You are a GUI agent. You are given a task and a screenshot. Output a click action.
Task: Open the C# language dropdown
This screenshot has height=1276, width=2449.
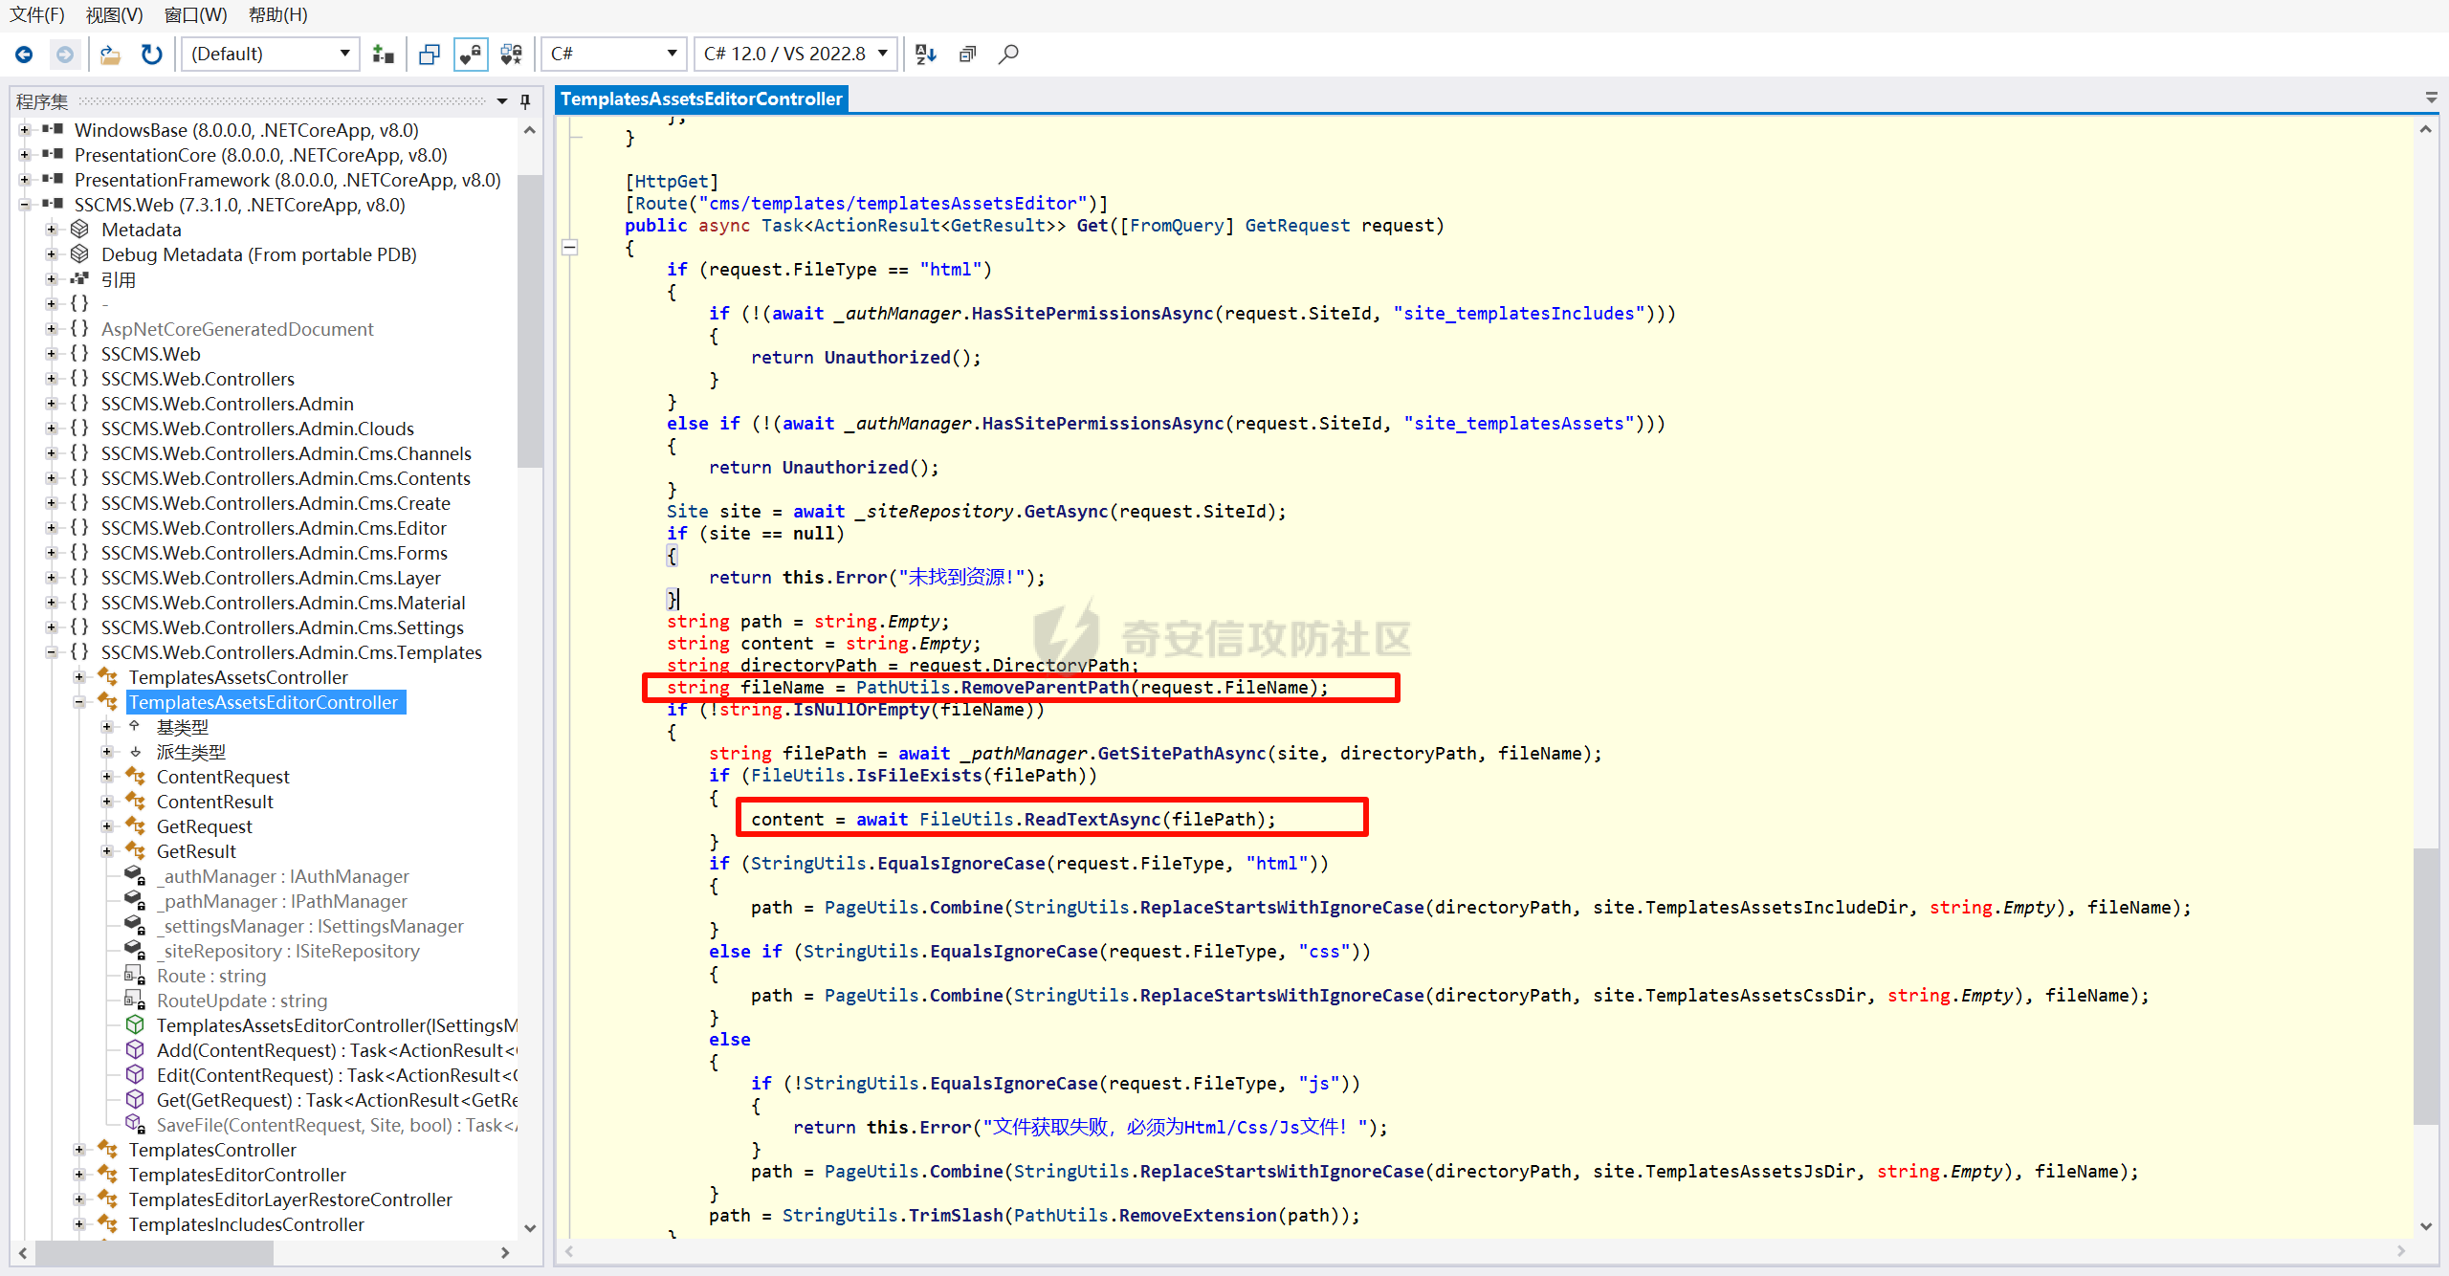click(x=614, y=55)
